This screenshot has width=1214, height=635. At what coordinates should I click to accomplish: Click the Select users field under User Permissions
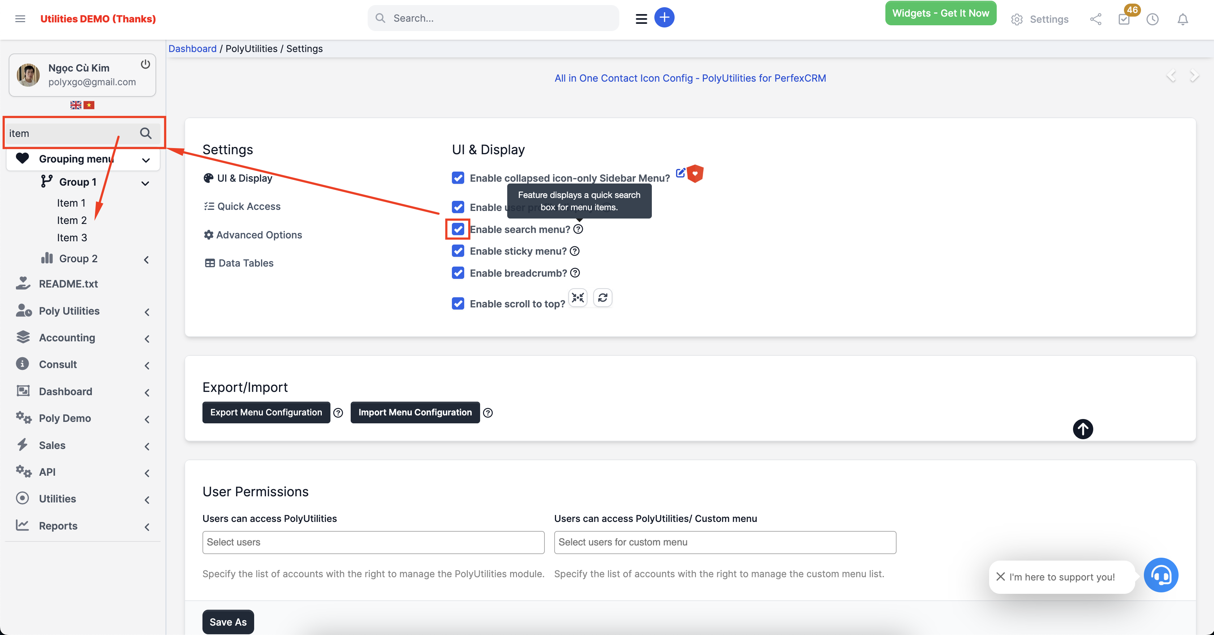pyautogui.click(x=373, y=542)
